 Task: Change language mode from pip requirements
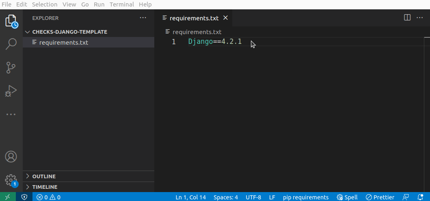coord(305,197)
